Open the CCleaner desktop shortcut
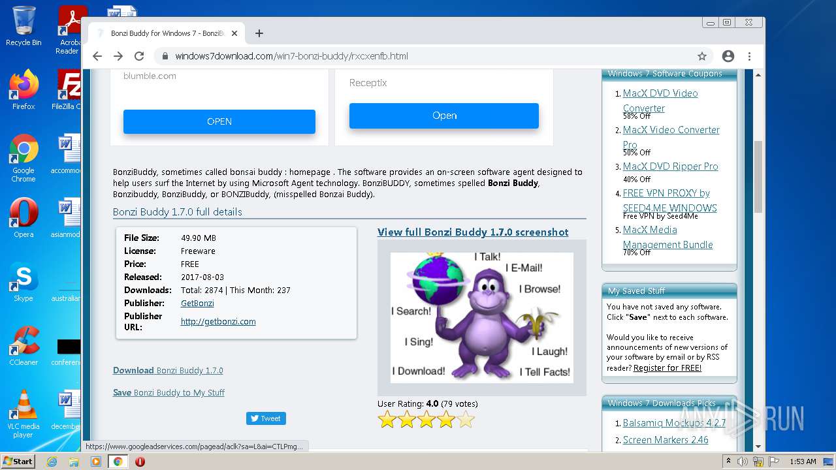This screenshot has height=470, width=836. [24, 346]
